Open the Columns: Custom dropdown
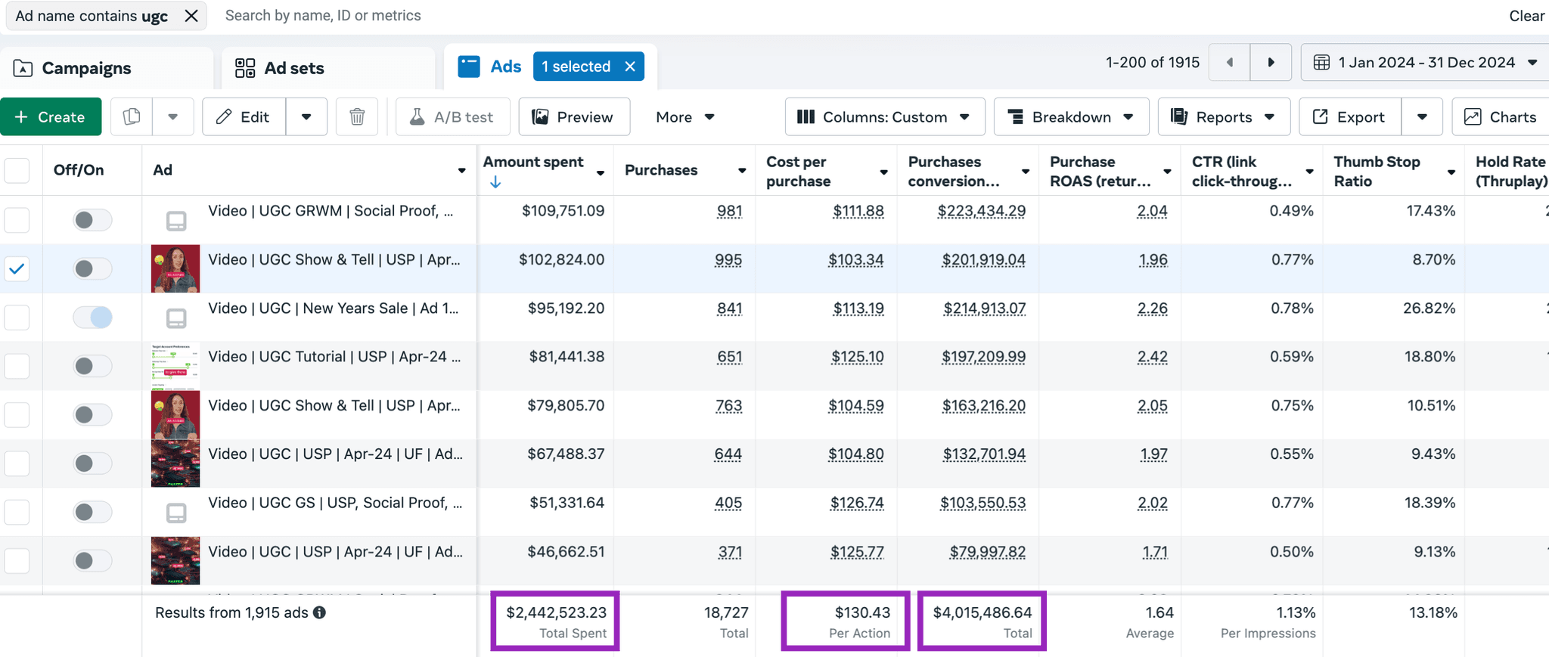This screenshot has width=1549, height=657. point(885,116)
